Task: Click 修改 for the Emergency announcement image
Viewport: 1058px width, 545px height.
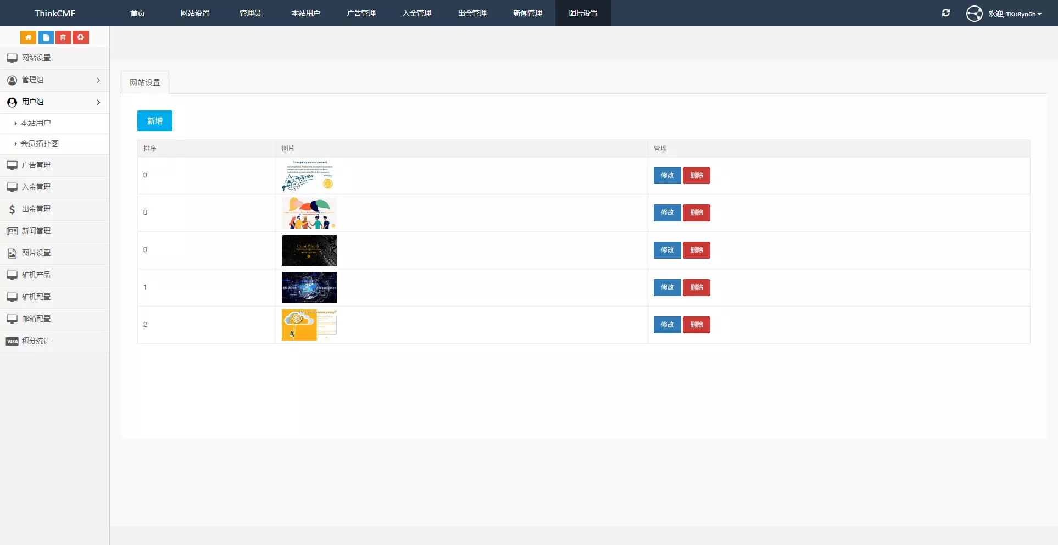Action: (x=667, y=175)
